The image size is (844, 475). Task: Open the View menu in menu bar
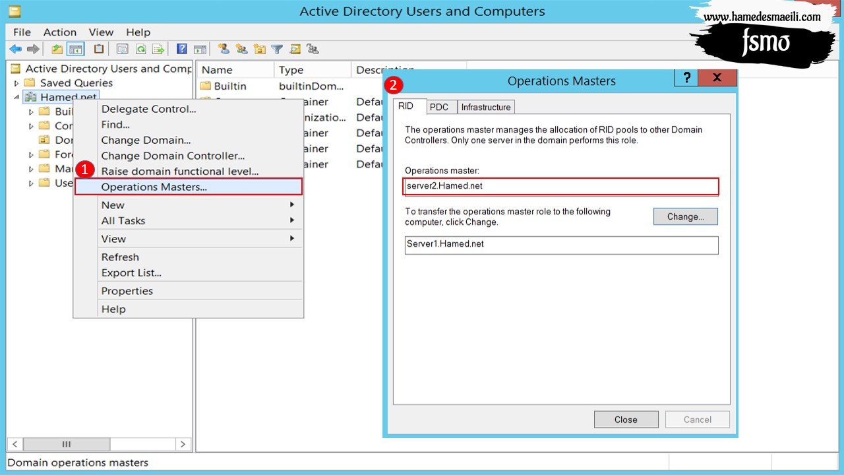(101, 32)
